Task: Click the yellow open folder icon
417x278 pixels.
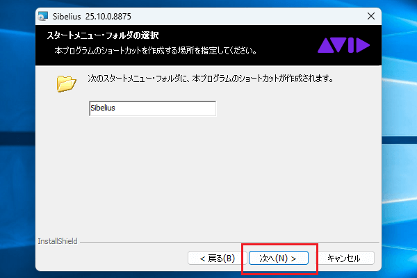Action: pyautogui.click(x=66, y=84)
